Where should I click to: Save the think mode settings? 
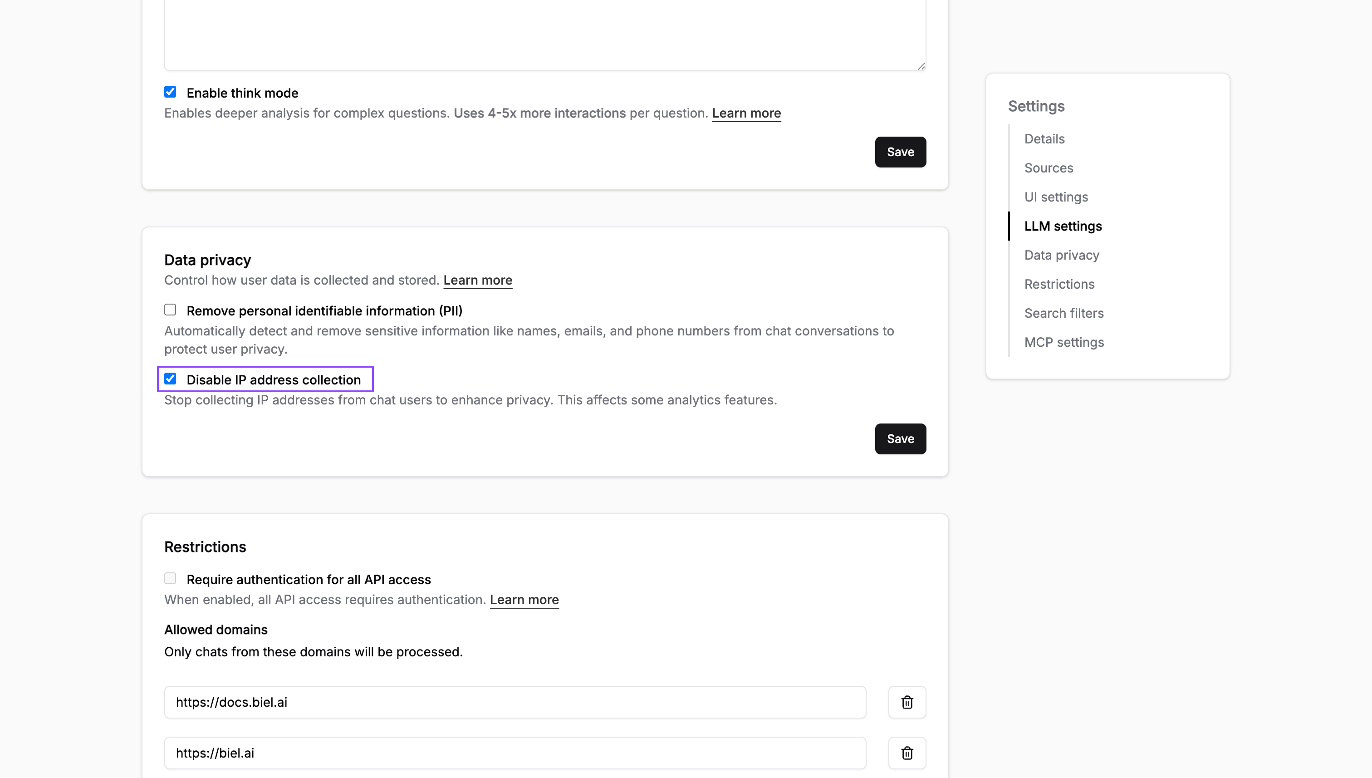(x=900, y=152)
